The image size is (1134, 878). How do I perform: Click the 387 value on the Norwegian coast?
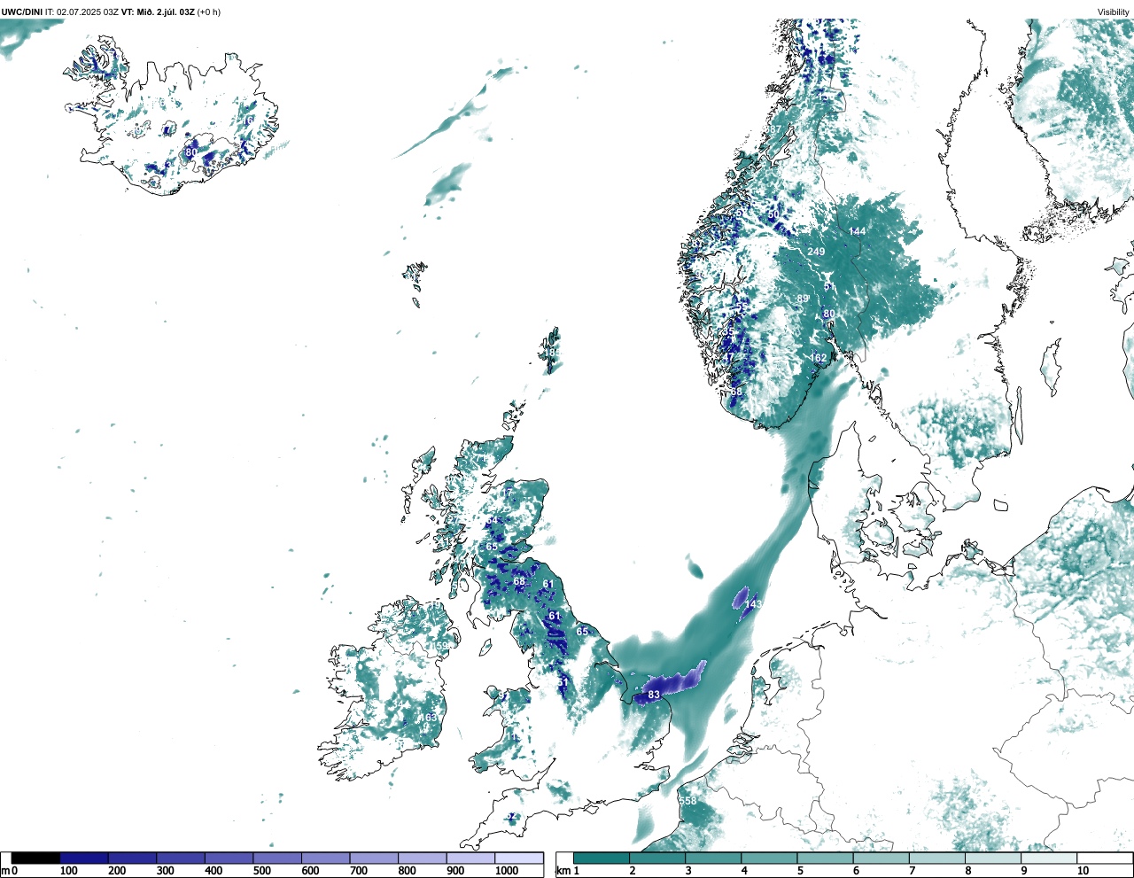coord(773,129)
